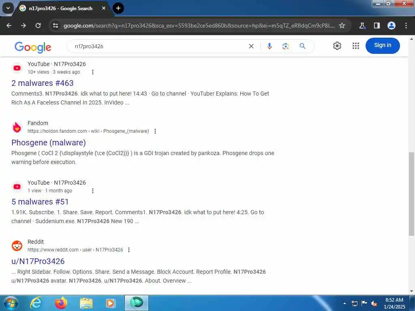Screen dimensions: 415x311
Task: Open more options for 2 malwares #463 result
Action: [93, 72]
